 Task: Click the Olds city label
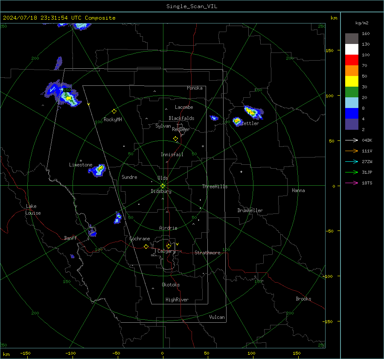click(x=163, y=178)
